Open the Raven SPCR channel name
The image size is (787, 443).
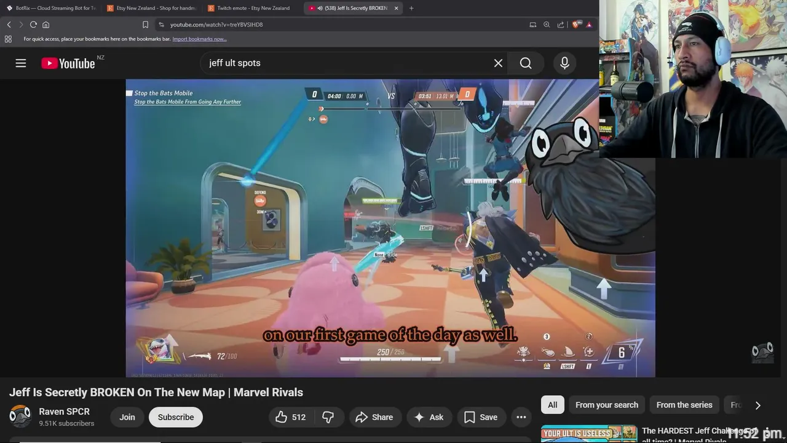point(64,412)
